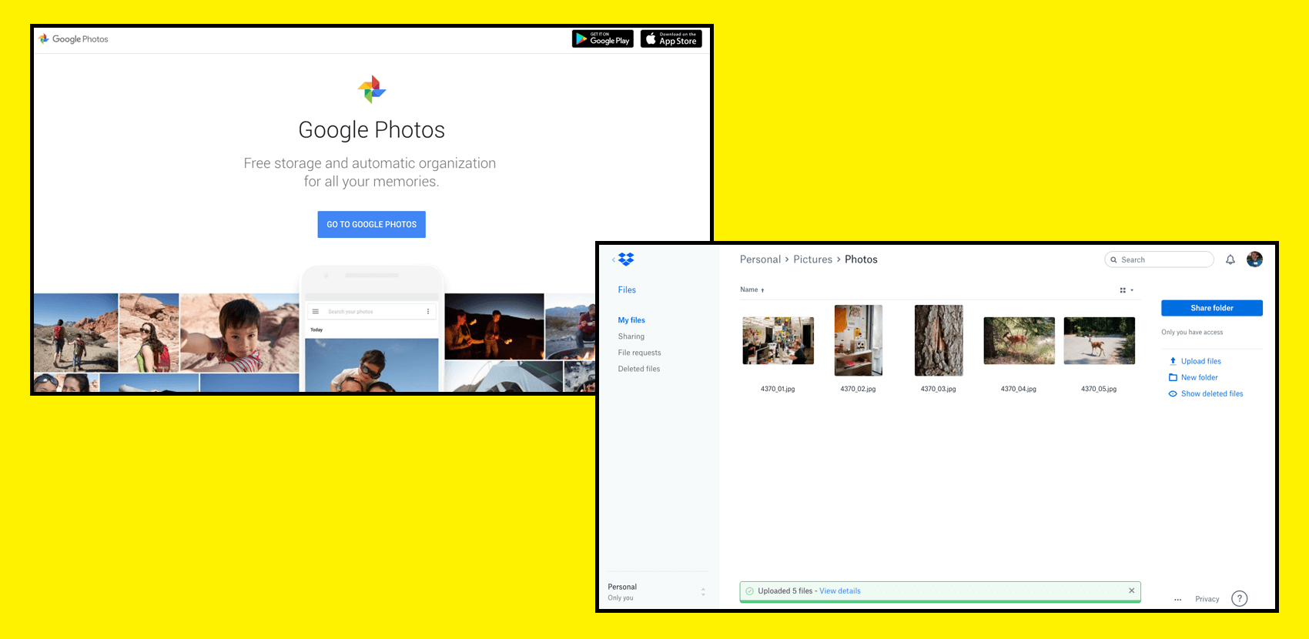Expand the Personal account switcher
1309x639 pixels.
(702, 591)
